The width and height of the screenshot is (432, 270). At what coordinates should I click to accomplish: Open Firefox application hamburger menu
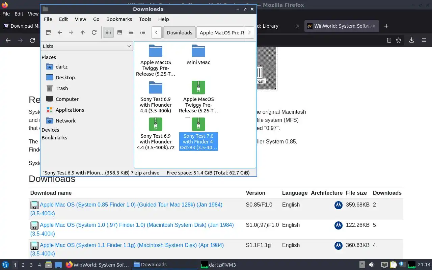(424, 40)
